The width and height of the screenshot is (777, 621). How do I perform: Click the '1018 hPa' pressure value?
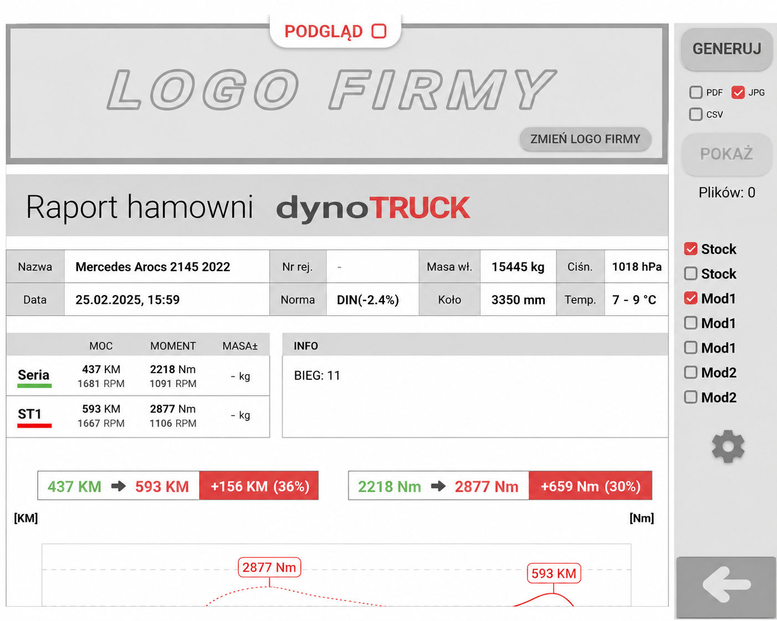pos(637,267)
